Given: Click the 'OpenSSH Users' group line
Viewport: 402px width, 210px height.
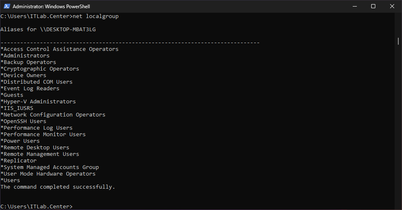Looking at the screenshot, I should pos(24,121).
